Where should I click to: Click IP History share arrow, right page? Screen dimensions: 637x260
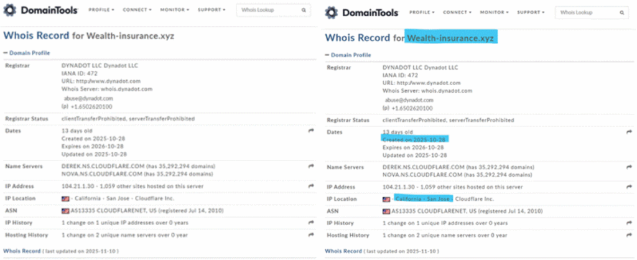tap(630, 223)
